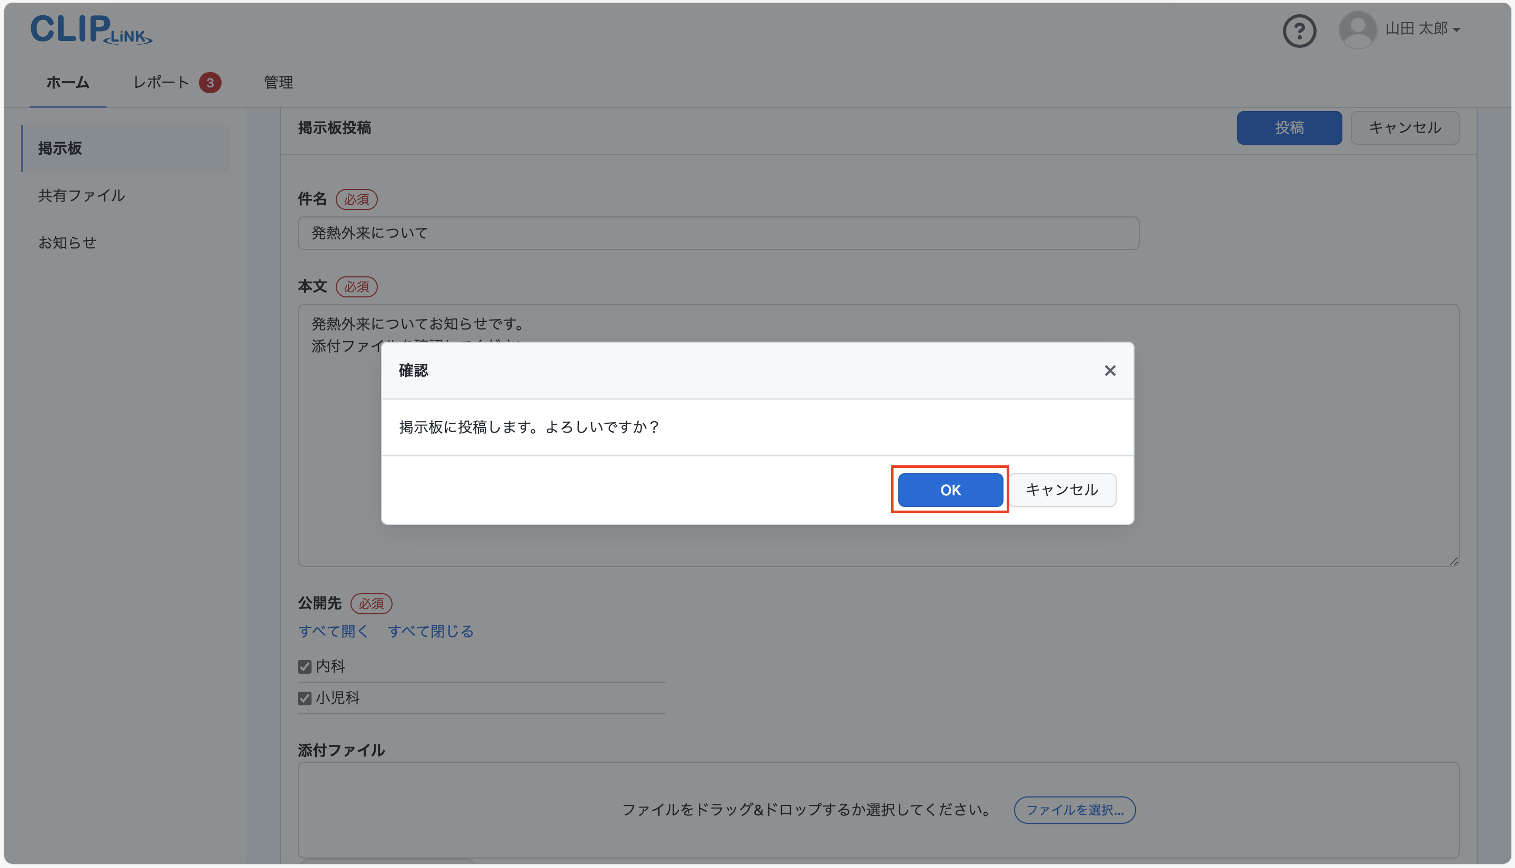Image resolution: width=1515 pixels, height=868 pixels.
Task: Select the ホーム tab
Action: pyautogui.click(x=68, y=82)
